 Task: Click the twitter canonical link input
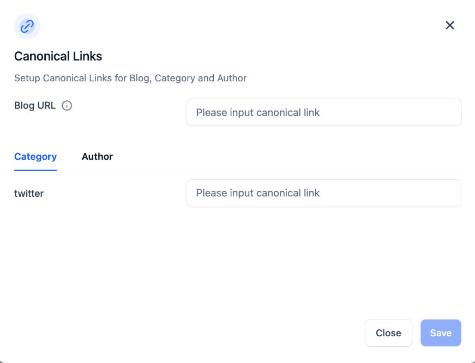click(x=324, y=193)
